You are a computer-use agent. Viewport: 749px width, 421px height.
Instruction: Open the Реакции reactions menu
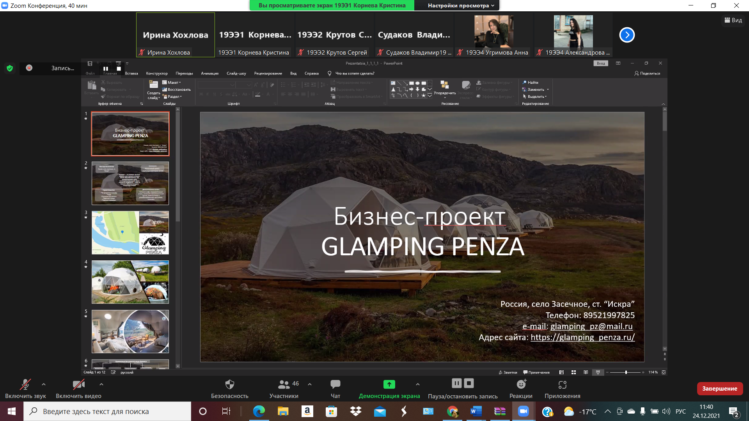coord(521,389)
